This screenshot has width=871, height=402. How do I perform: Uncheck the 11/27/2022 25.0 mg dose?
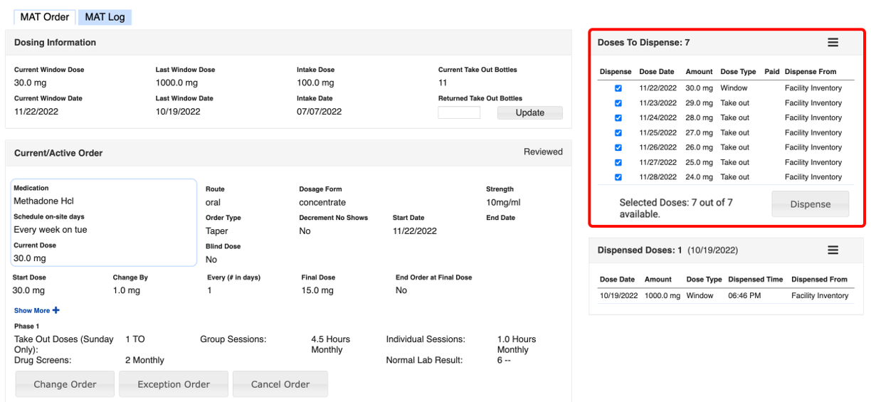tap(618, 163)
